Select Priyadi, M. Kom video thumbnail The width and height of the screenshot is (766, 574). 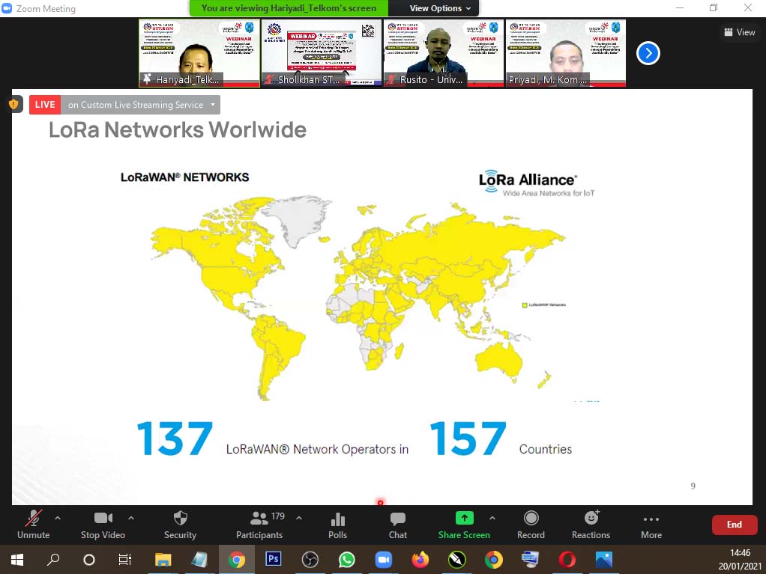[x=566, y=53]
